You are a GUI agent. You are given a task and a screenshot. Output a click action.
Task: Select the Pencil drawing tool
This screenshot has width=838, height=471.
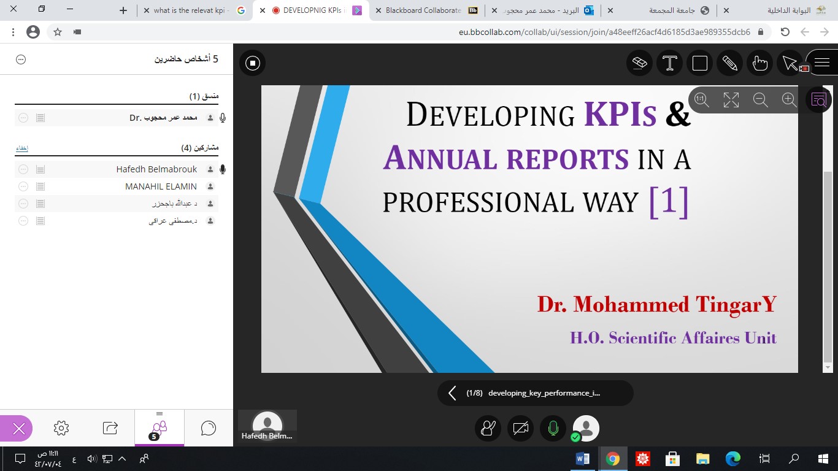729,63
